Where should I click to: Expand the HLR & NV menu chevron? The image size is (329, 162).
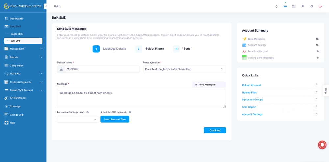(41, 74)
